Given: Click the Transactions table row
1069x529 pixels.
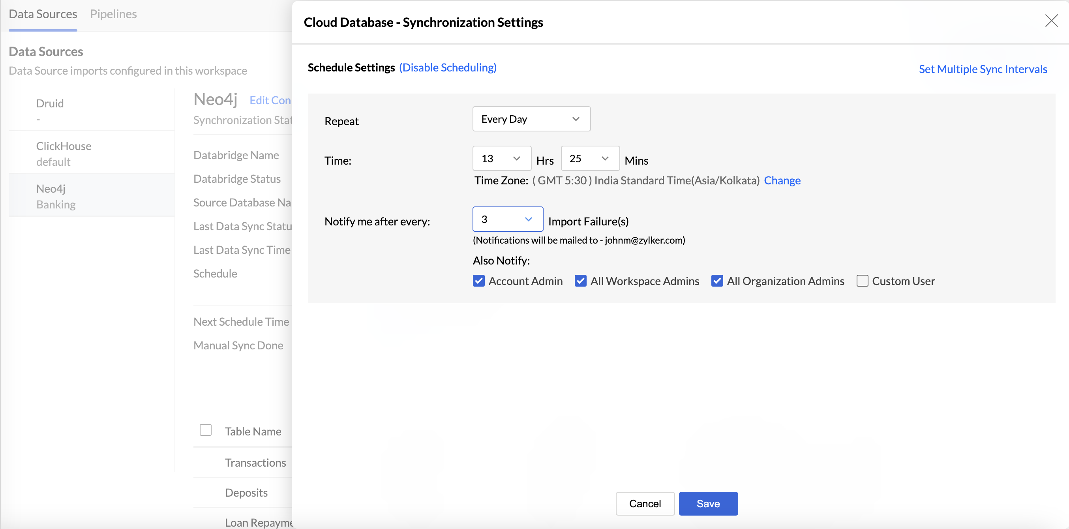Looking at the screenshot, I should (255, 462).
